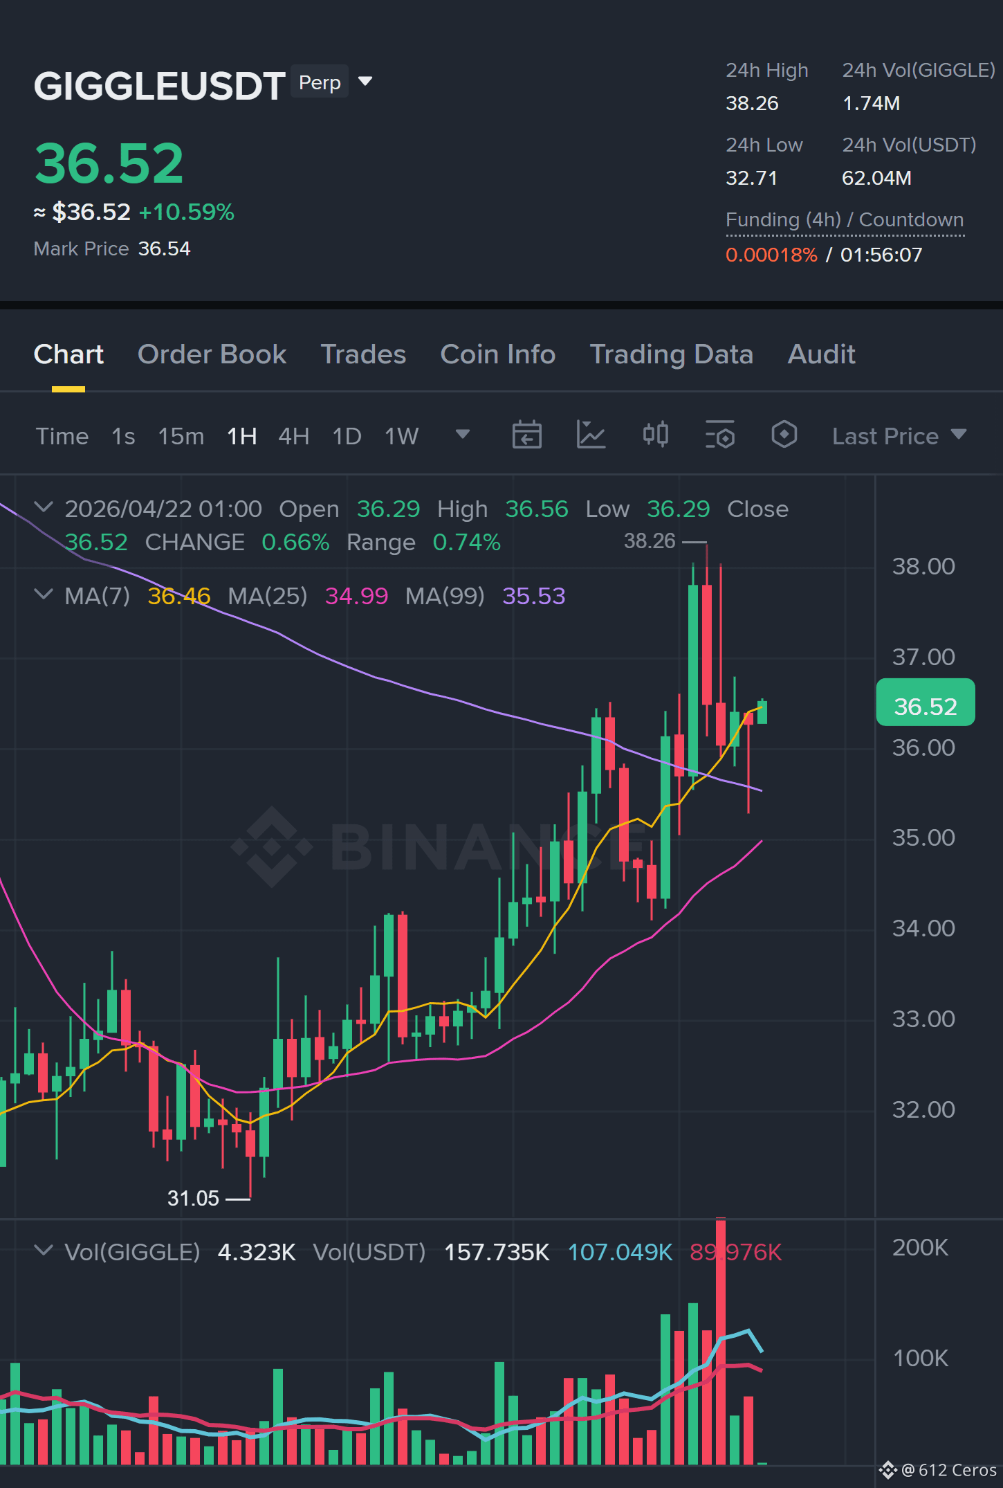1003x1488 pixels.
Task: Click the Funding (4h) / Countdown label
Action: point(845,220)
